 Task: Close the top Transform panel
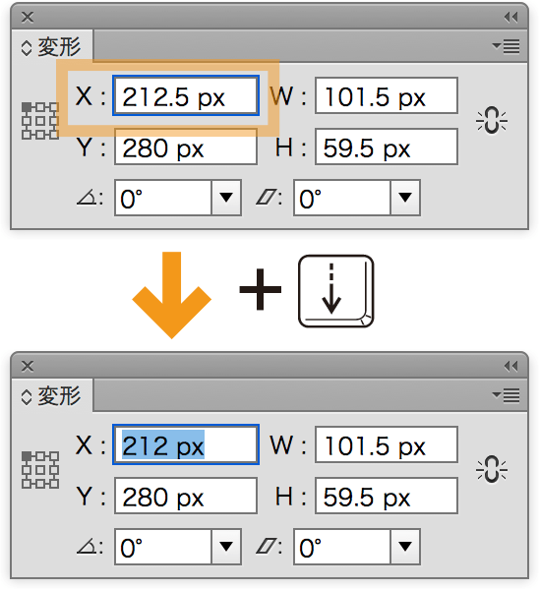(28, 17)
